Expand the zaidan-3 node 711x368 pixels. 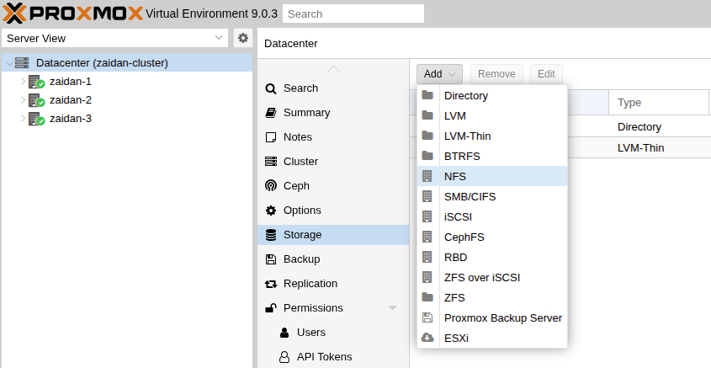23,119
